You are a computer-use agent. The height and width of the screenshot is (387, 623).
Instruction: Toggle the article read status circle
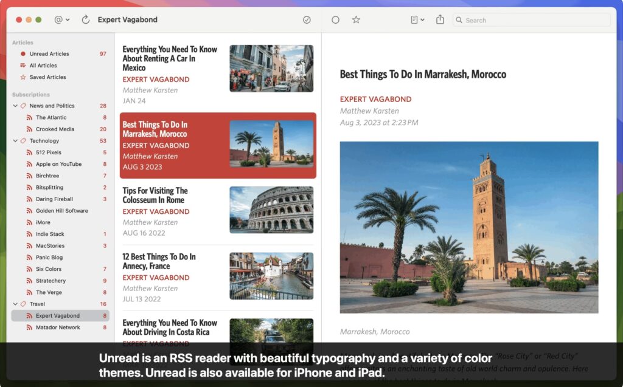click(335, 19)
